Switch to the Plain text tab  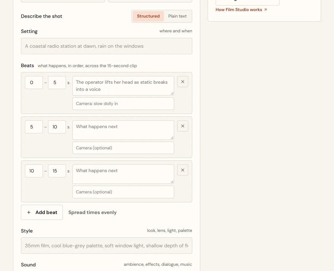coord(177,16)
